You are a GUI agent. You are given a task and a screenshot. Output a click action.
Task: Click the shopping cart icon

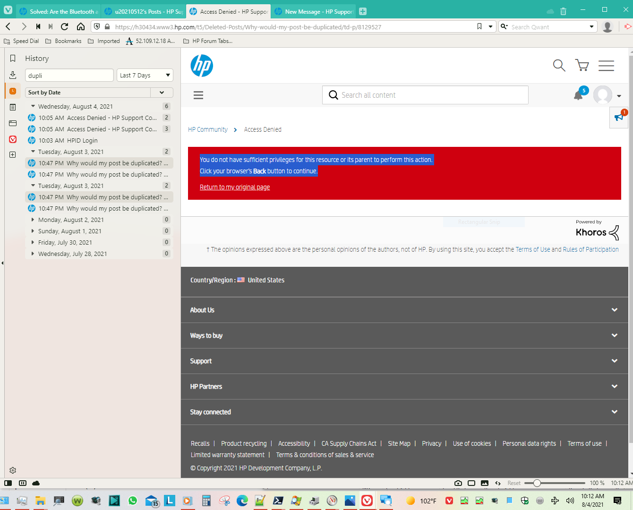[582, 66]
